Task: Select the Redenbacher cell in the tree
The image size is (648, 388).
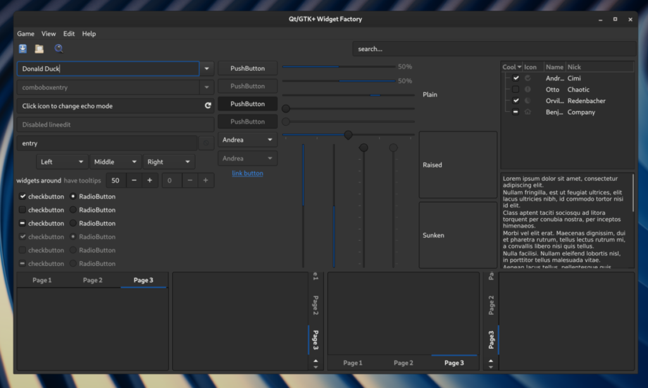Action: [587, 100]
